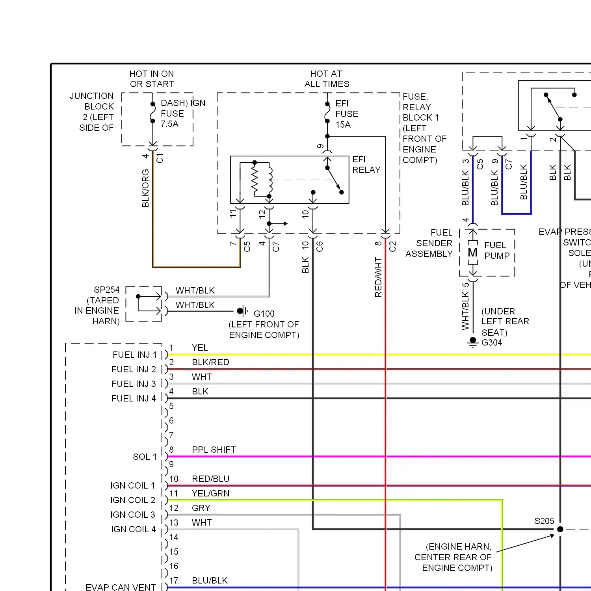This screenshot has width=591, height=591.
Task: Click the '(TAPED IN ENGINE HARN)' note
Action: click(x=97, y=311)
